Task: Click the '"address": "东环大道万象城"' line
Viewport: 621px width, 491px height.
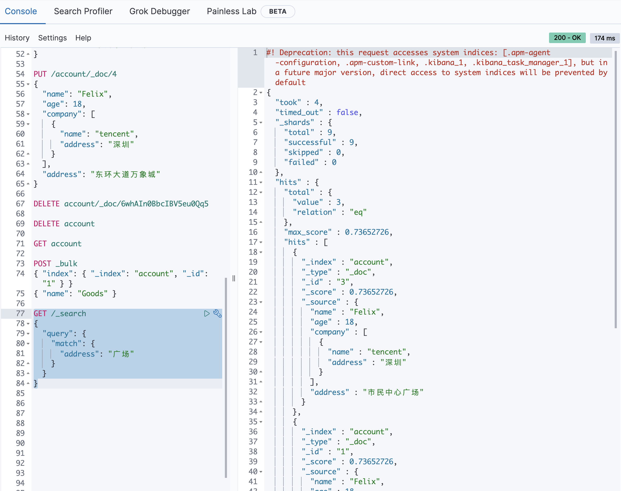Action: 101,174
